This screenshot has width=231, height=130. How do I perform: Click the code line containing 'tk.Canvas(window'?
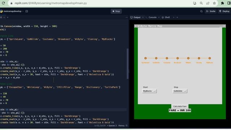[x=29, y=26]
